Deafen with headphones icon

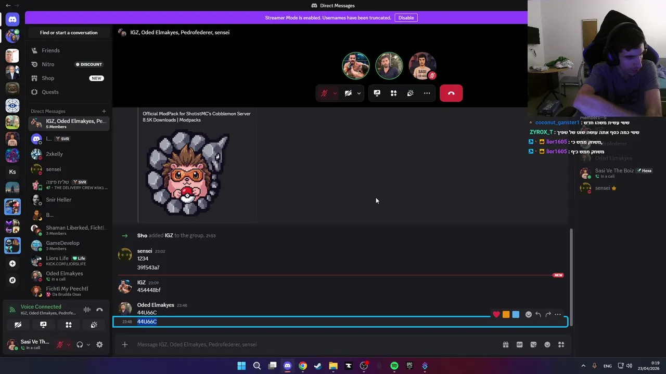point(80,344)
